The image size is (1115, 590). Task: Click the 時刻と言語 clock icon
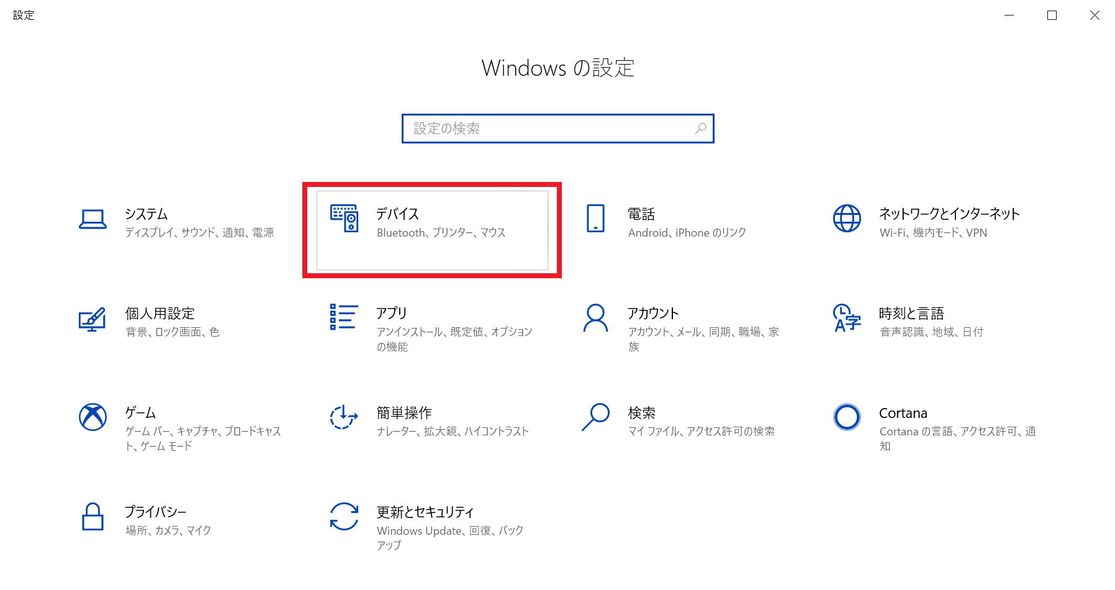click(x=847, y=317)
